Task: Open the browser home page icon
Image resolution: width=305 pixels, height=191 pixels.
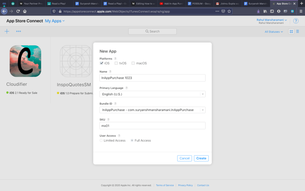Action: (x=25, y=11)
